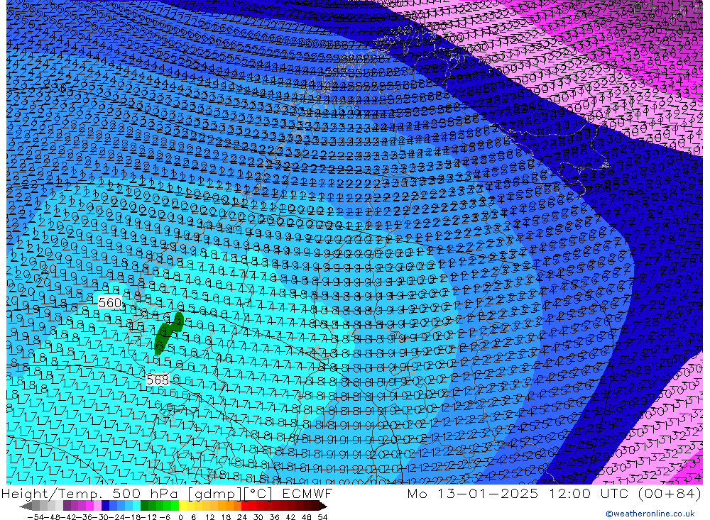Click the Mo 13-01-2025 12:00 UTC date text
Image resolution: width=710 pixels, height=520 pixels.
click(520, 493)
